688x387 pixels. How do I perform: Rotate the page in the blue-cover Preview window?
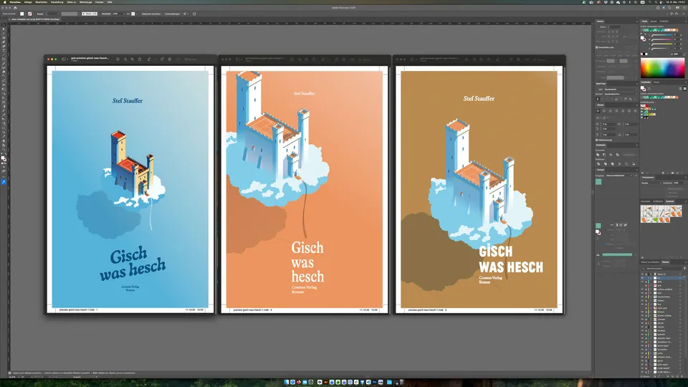point(162,59)
